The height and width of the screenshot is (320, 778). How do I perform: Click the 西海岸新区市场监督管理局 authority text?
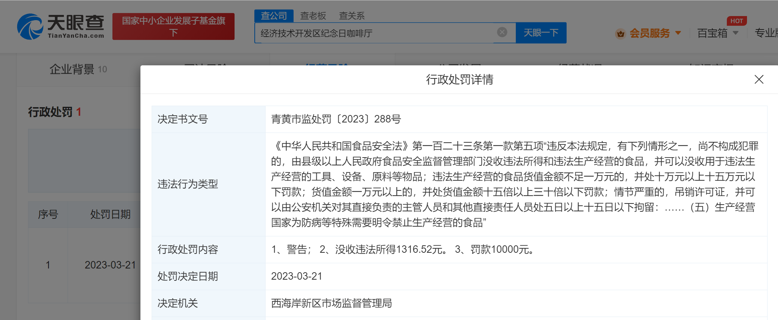click(x=331, y=303)
